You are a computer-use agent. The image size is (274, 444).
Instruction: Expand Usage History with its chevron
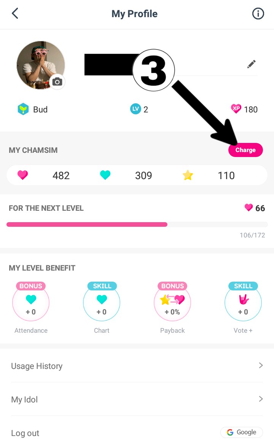pyautogui.click(x=261, y=365)
